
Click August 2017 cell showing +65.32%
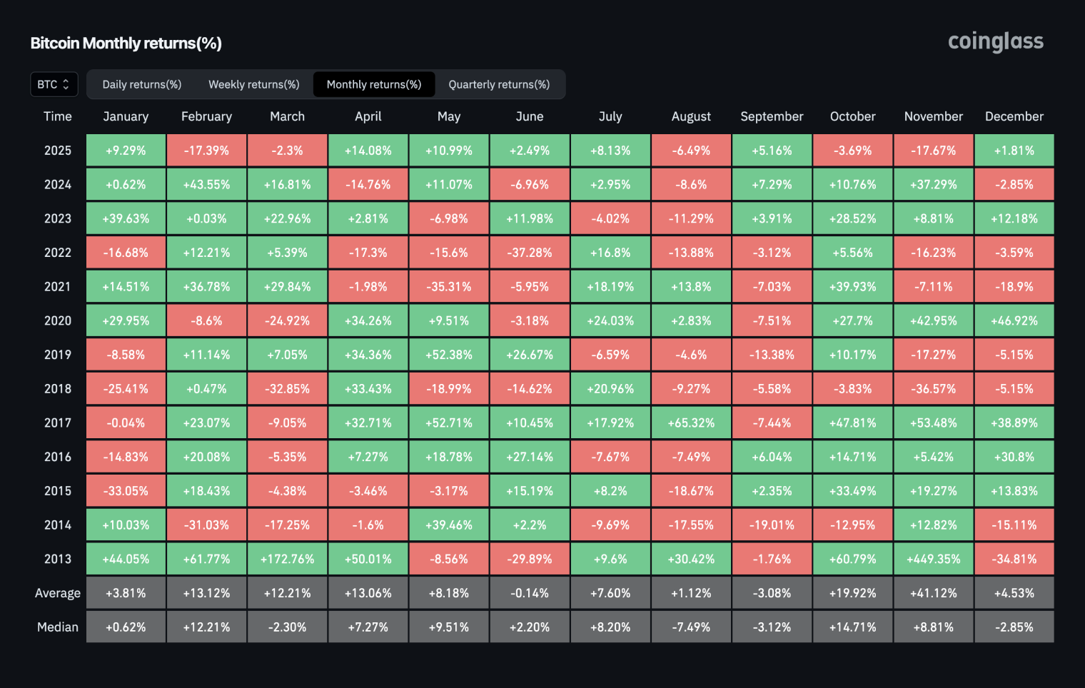pyautogui.click(x=691, y=423)
